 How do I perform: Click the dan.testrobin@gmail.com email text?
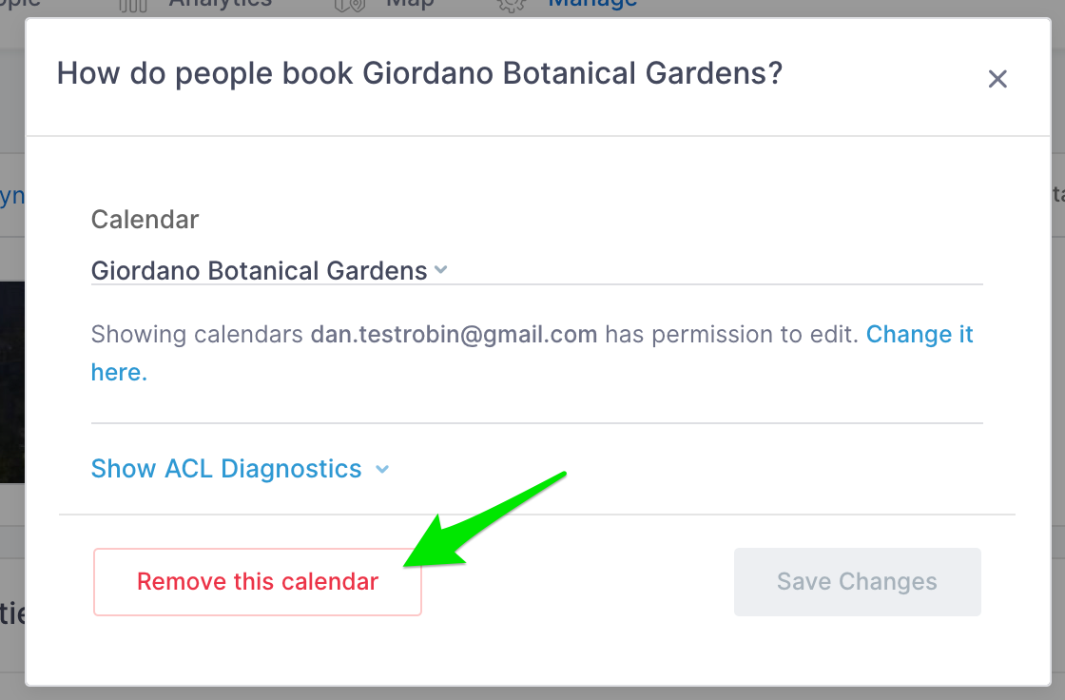(x=454, y=335)
